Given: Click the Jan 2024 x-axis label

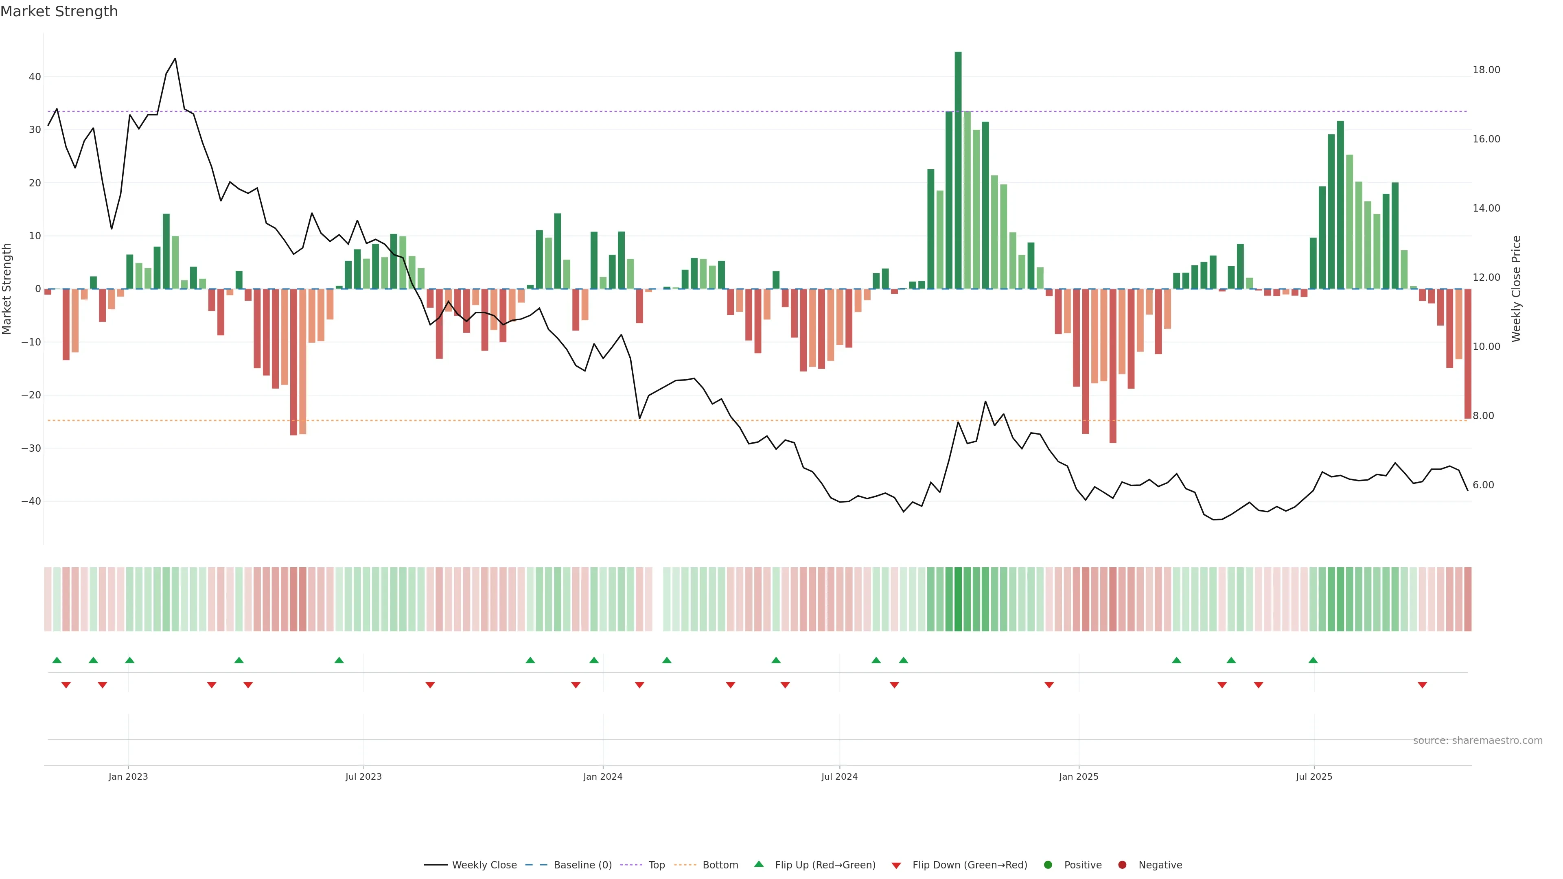Looking at the screenshot, I should click(x=602, y=776).
